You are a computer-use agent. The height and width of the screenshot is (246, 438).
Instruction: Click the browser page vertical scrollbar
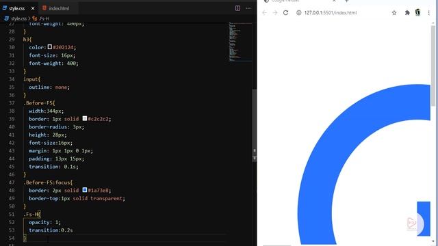433,66
